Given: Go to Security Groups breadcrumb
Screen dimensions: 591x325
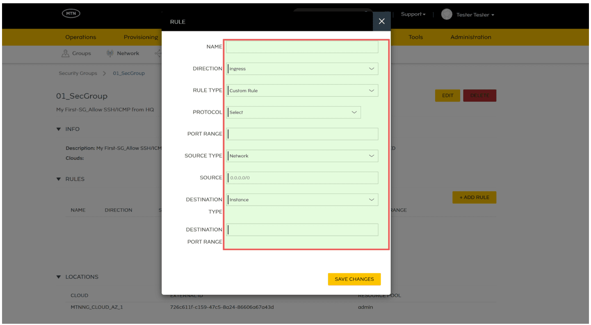Looking at the screenshot, I should pyautogui.click(x=78, y=73).
